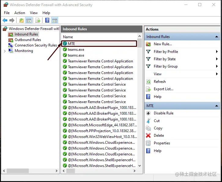222x182 pixels.
Task: Click rules list horizontal scrollbar right arrow
Action: (x=135, y=171)
